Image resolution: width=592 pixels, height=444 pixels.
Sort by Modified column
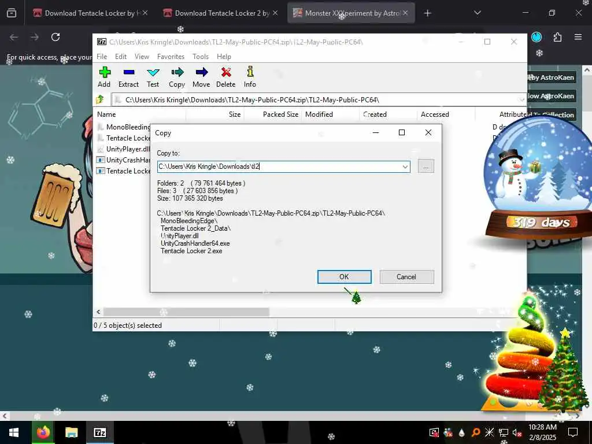(x=330, y=114)
